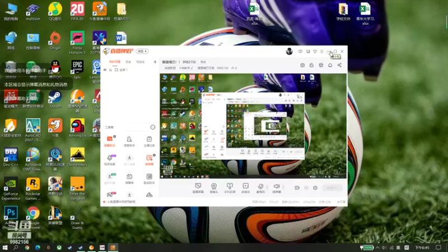Show hidden tray icons chevron in taskbar
Image resolution: width=448 pixels, height=252 pixels.
pos(377,248)
